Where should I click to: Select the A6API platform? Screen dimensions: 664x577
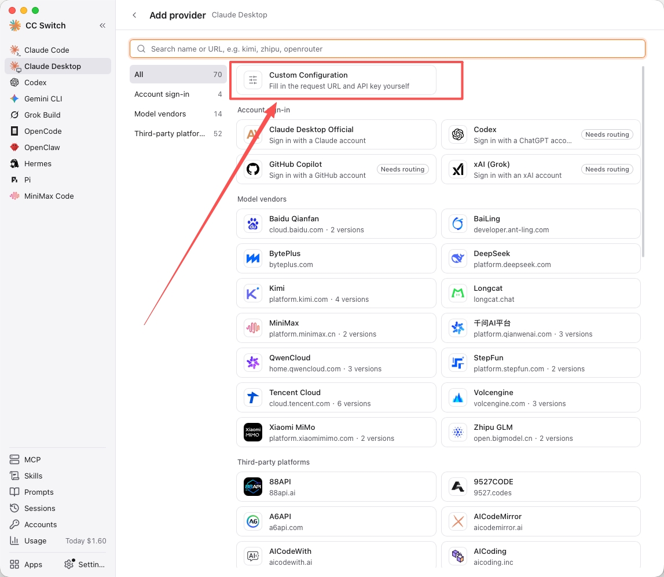(336, 521)
